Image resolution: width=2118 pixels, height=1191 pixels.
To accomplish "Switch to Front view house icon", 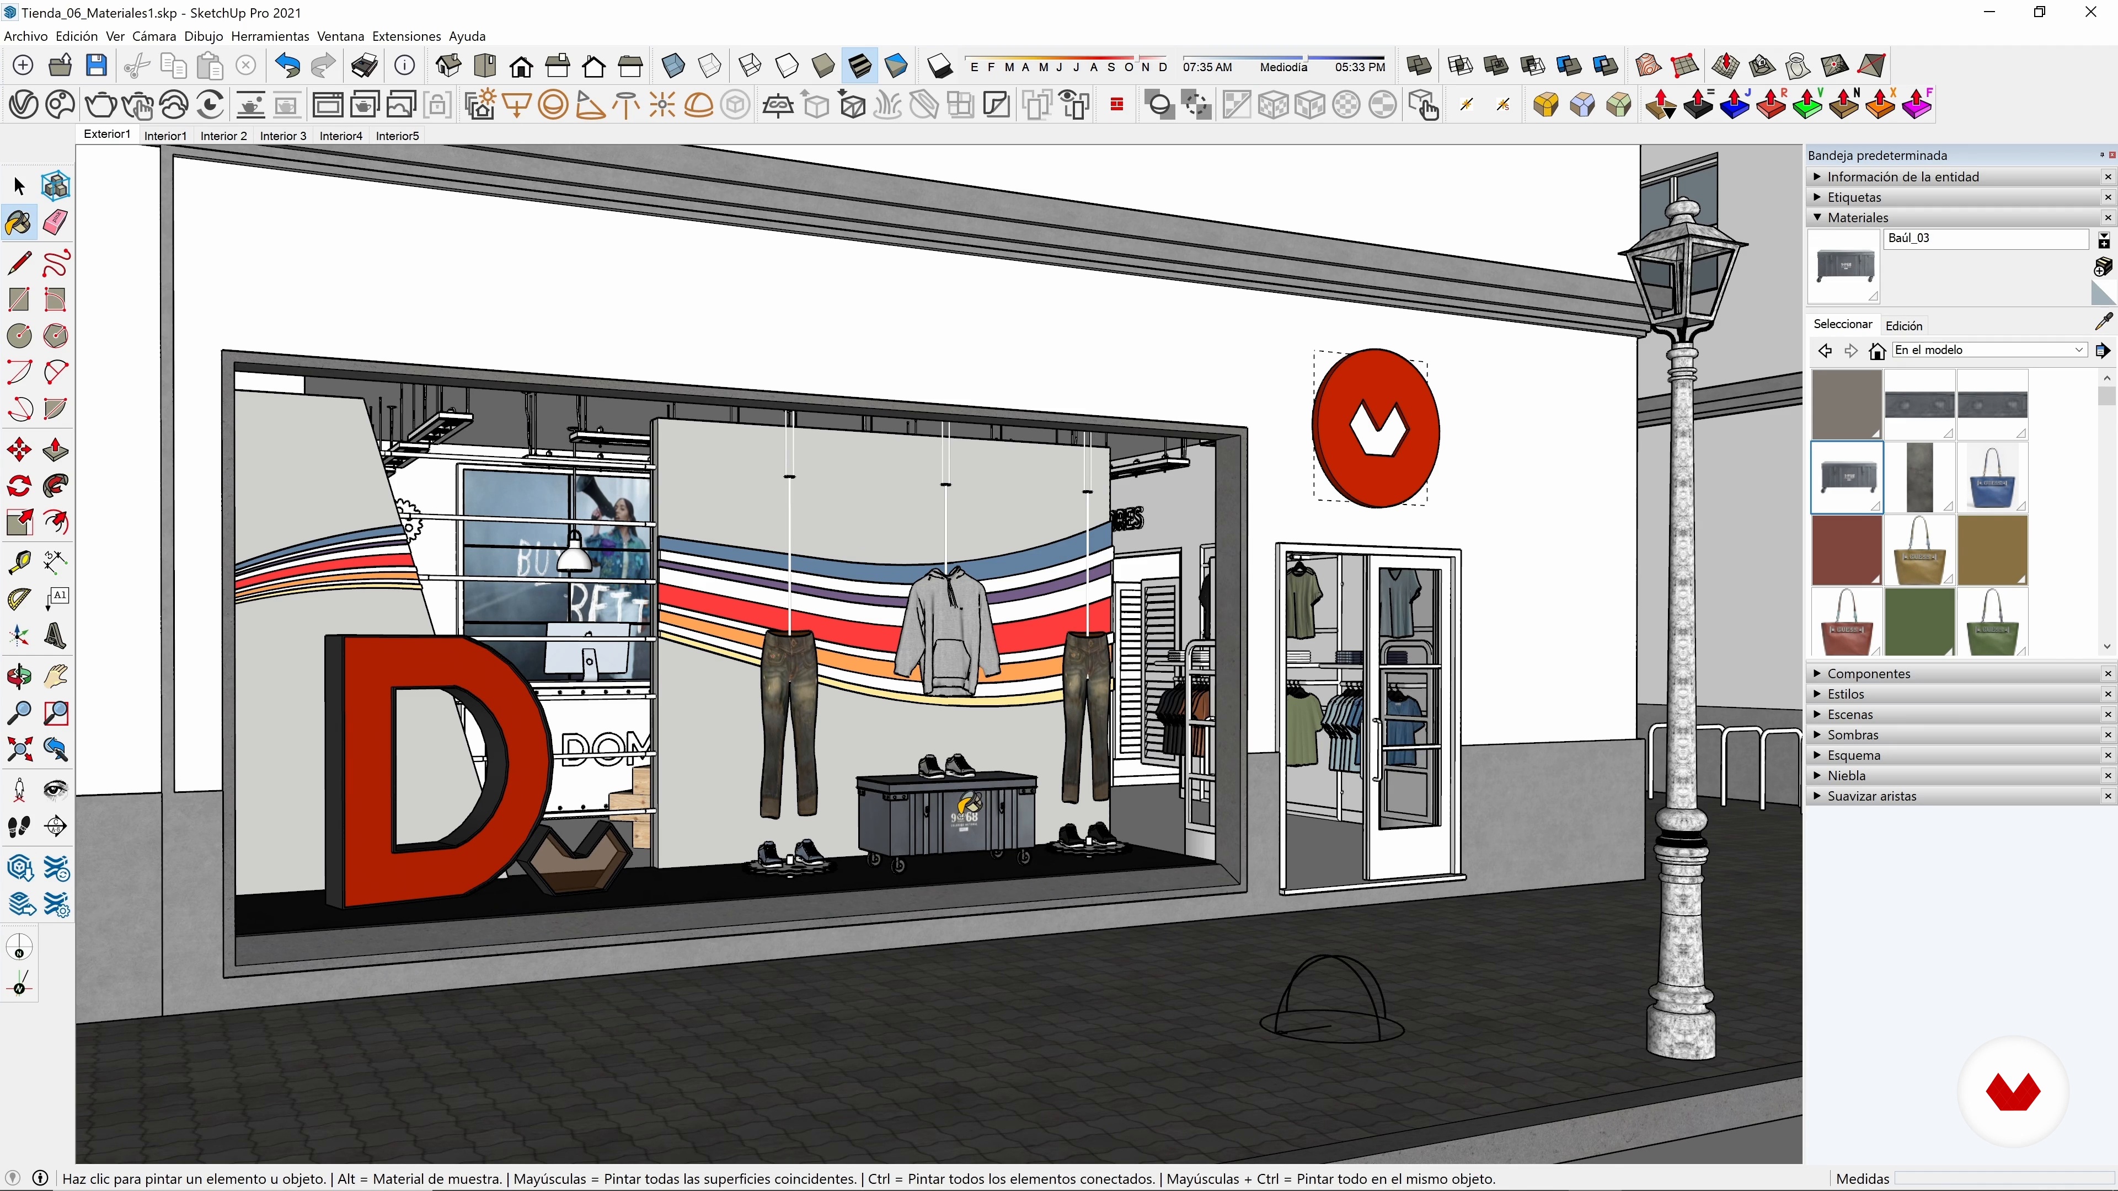I will (521, 65).
